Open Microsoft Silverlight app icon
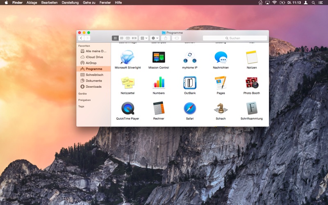Screen dimensions: 328x205 (x=128, y=57)
